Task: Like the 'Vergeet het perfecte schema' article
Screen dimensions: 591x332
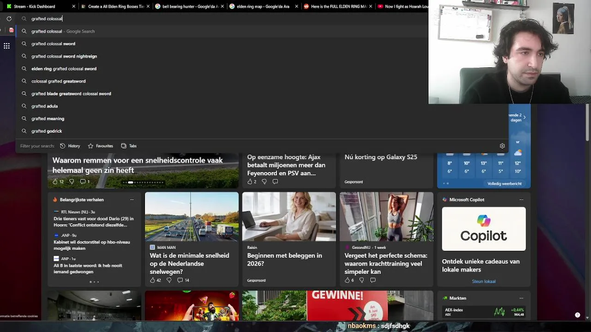Action: pos(347,280)
